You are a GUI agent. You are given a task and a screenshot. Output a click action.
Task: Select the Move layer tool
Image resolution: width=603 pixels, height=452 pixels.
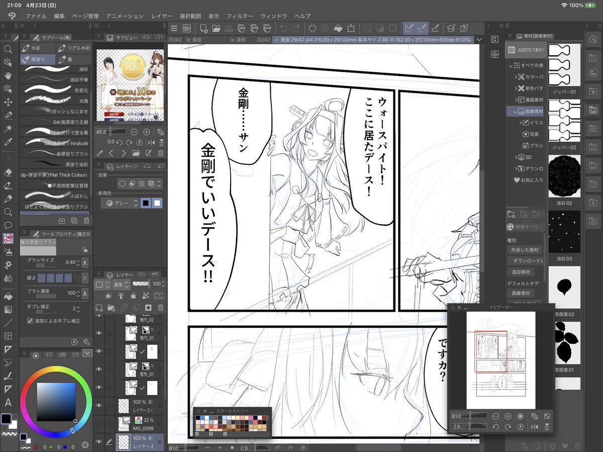(x=8, y=102)
